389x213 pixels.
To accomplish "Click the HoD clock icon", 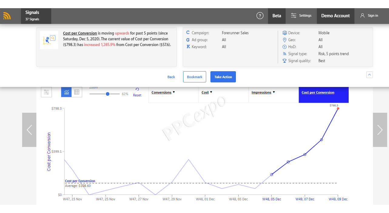I will coord(284,47).
